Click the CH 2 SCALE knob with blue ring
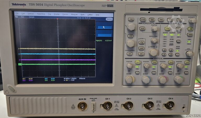201x118 pixels. [x=146, y=80]
